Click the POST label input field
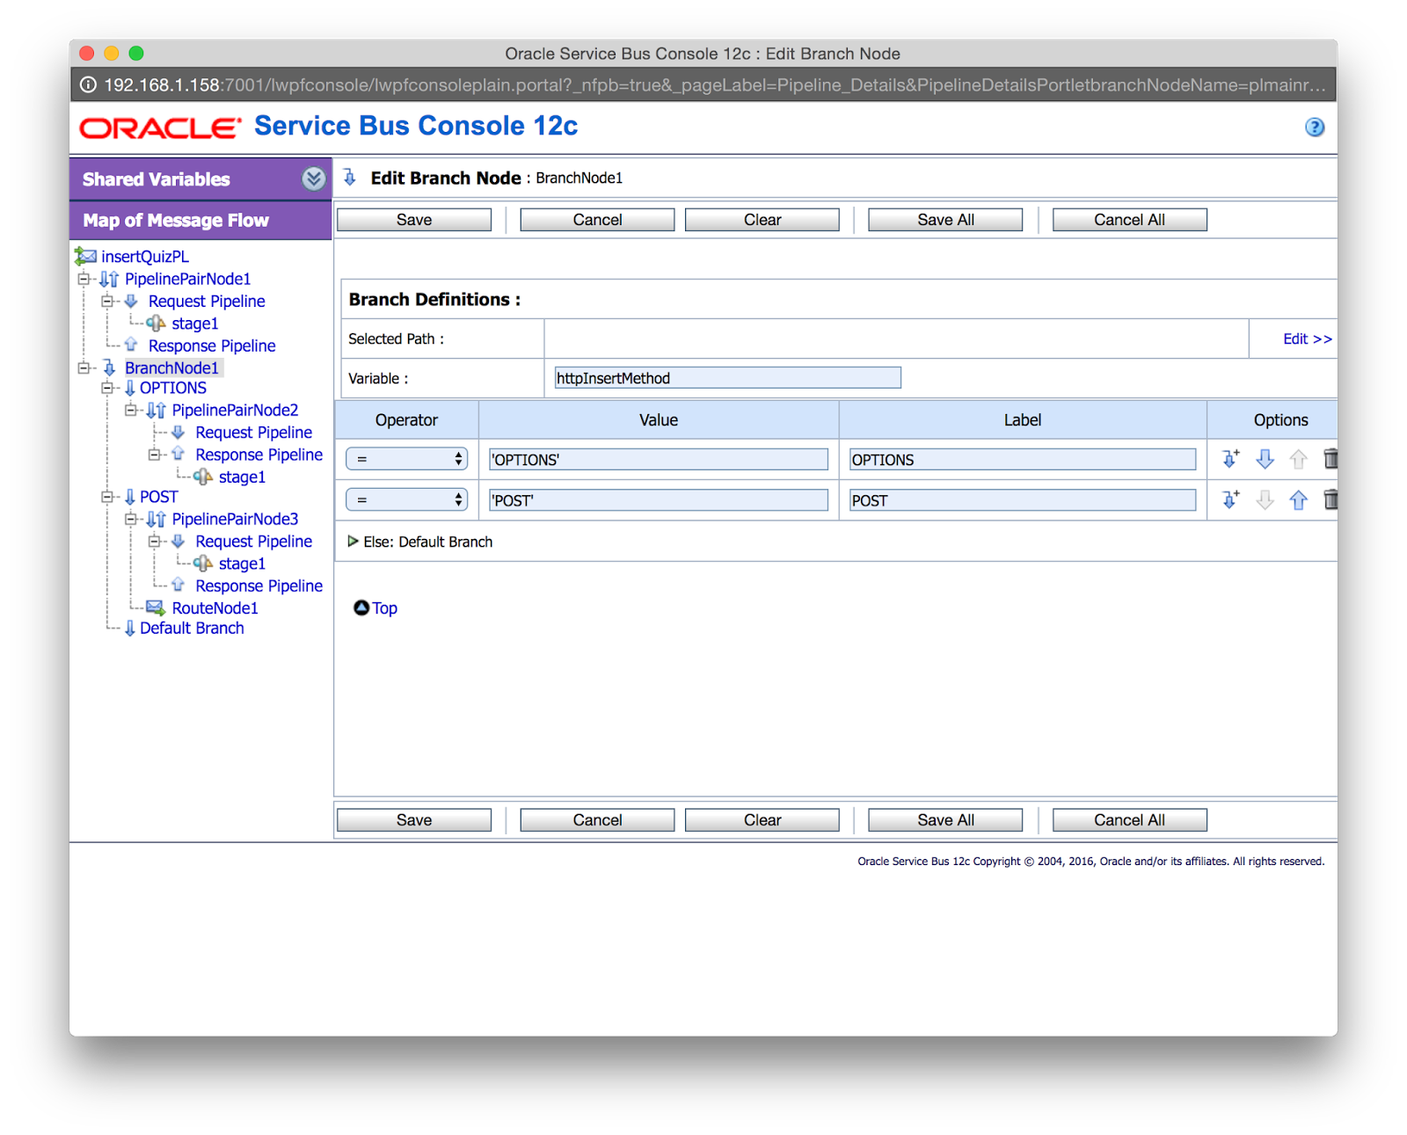 [1023, 500]
